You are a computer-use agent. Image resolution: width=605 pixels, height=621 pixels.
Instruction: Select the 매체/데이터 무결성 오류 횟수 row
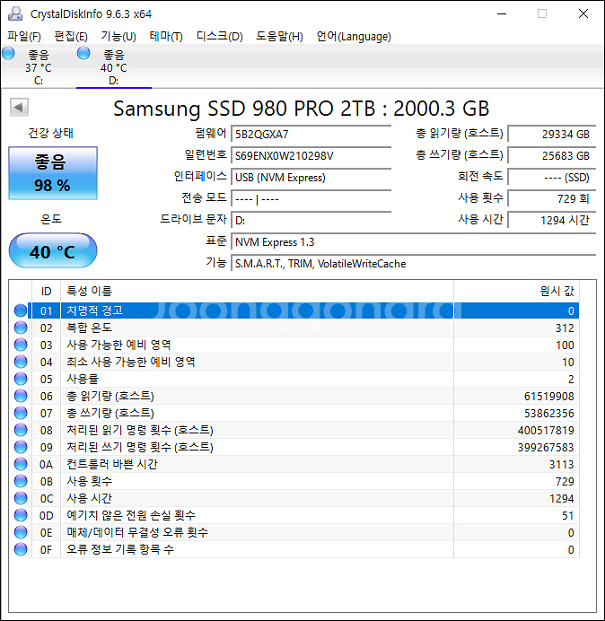click(295, 532)
